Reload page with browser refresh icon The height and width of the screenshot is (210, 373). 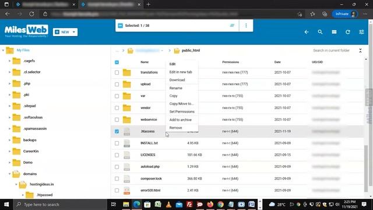(31, 14)
